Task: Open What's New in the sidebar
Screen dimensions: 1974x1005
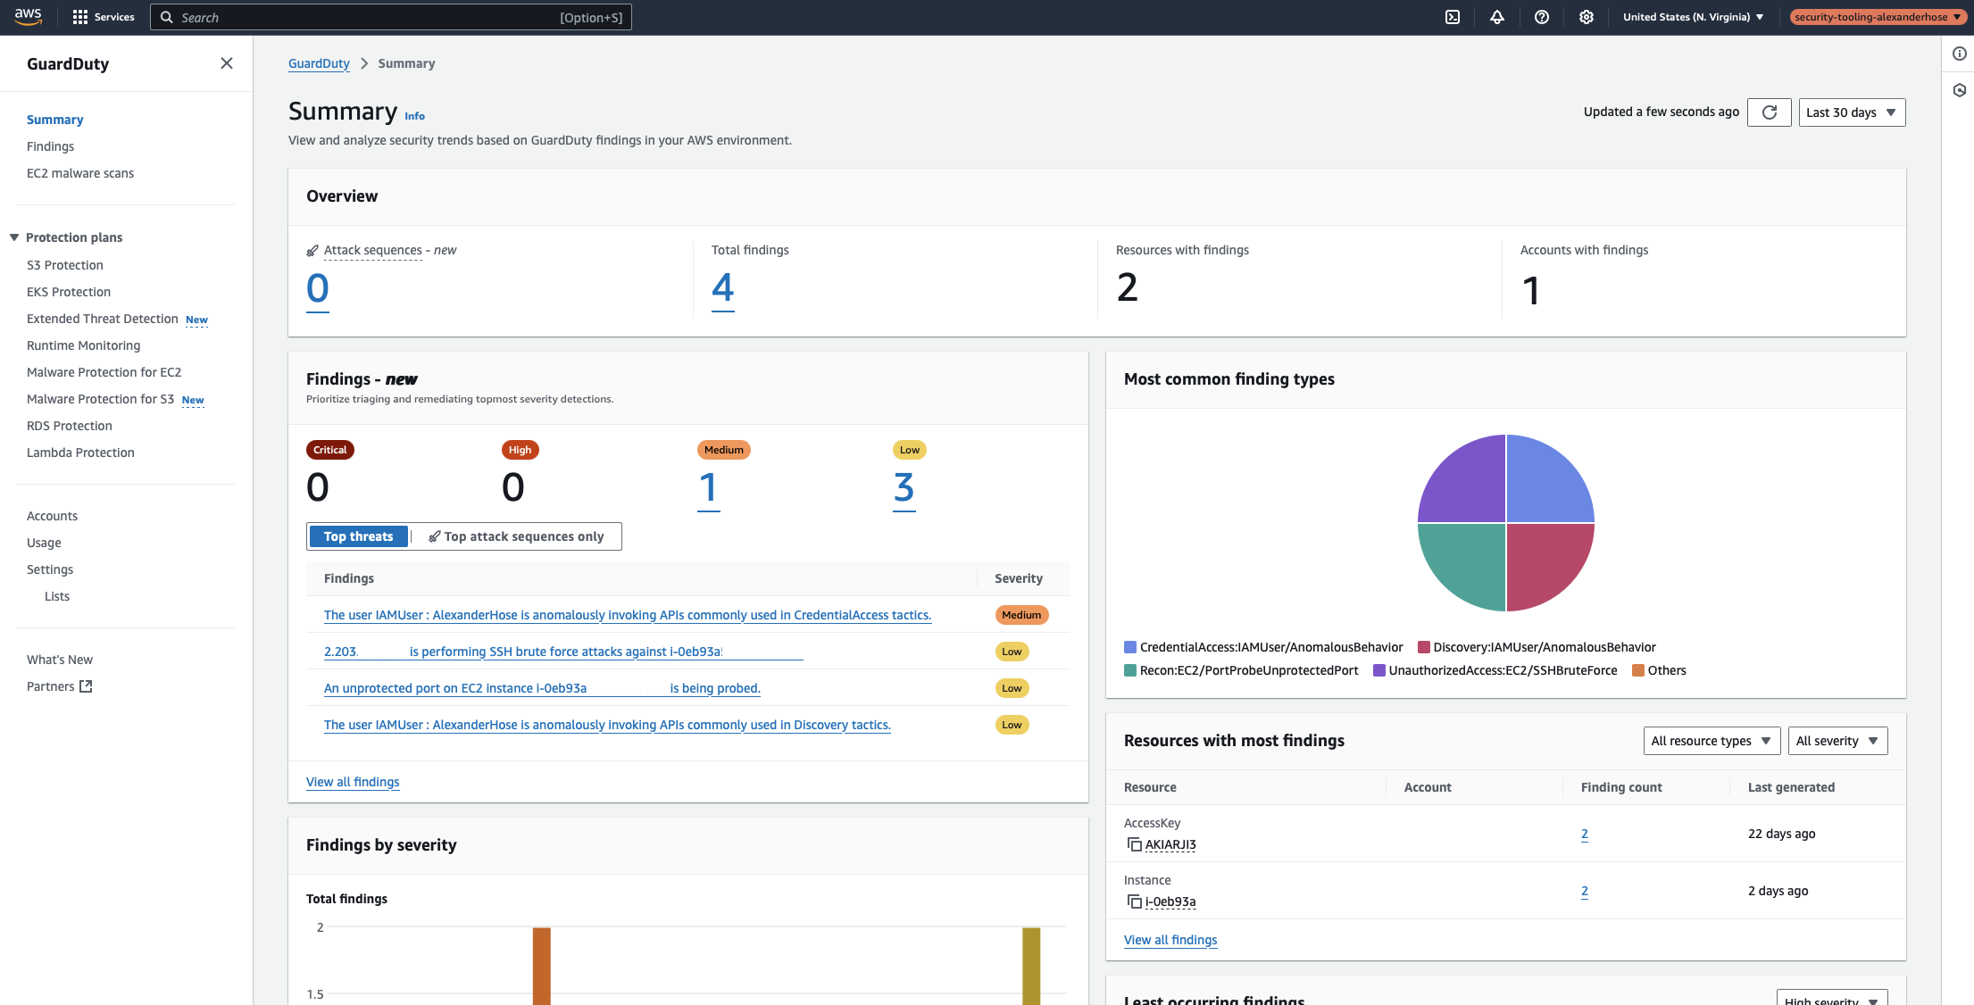Action: 60,660
